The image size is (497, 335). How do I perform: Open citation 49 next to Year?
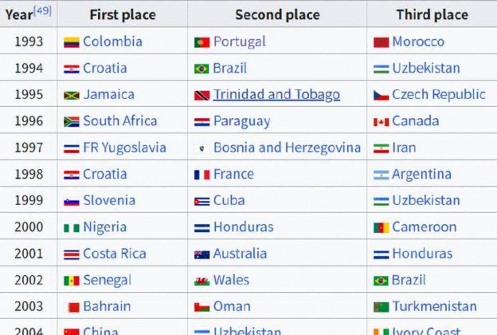pos(43,11)
